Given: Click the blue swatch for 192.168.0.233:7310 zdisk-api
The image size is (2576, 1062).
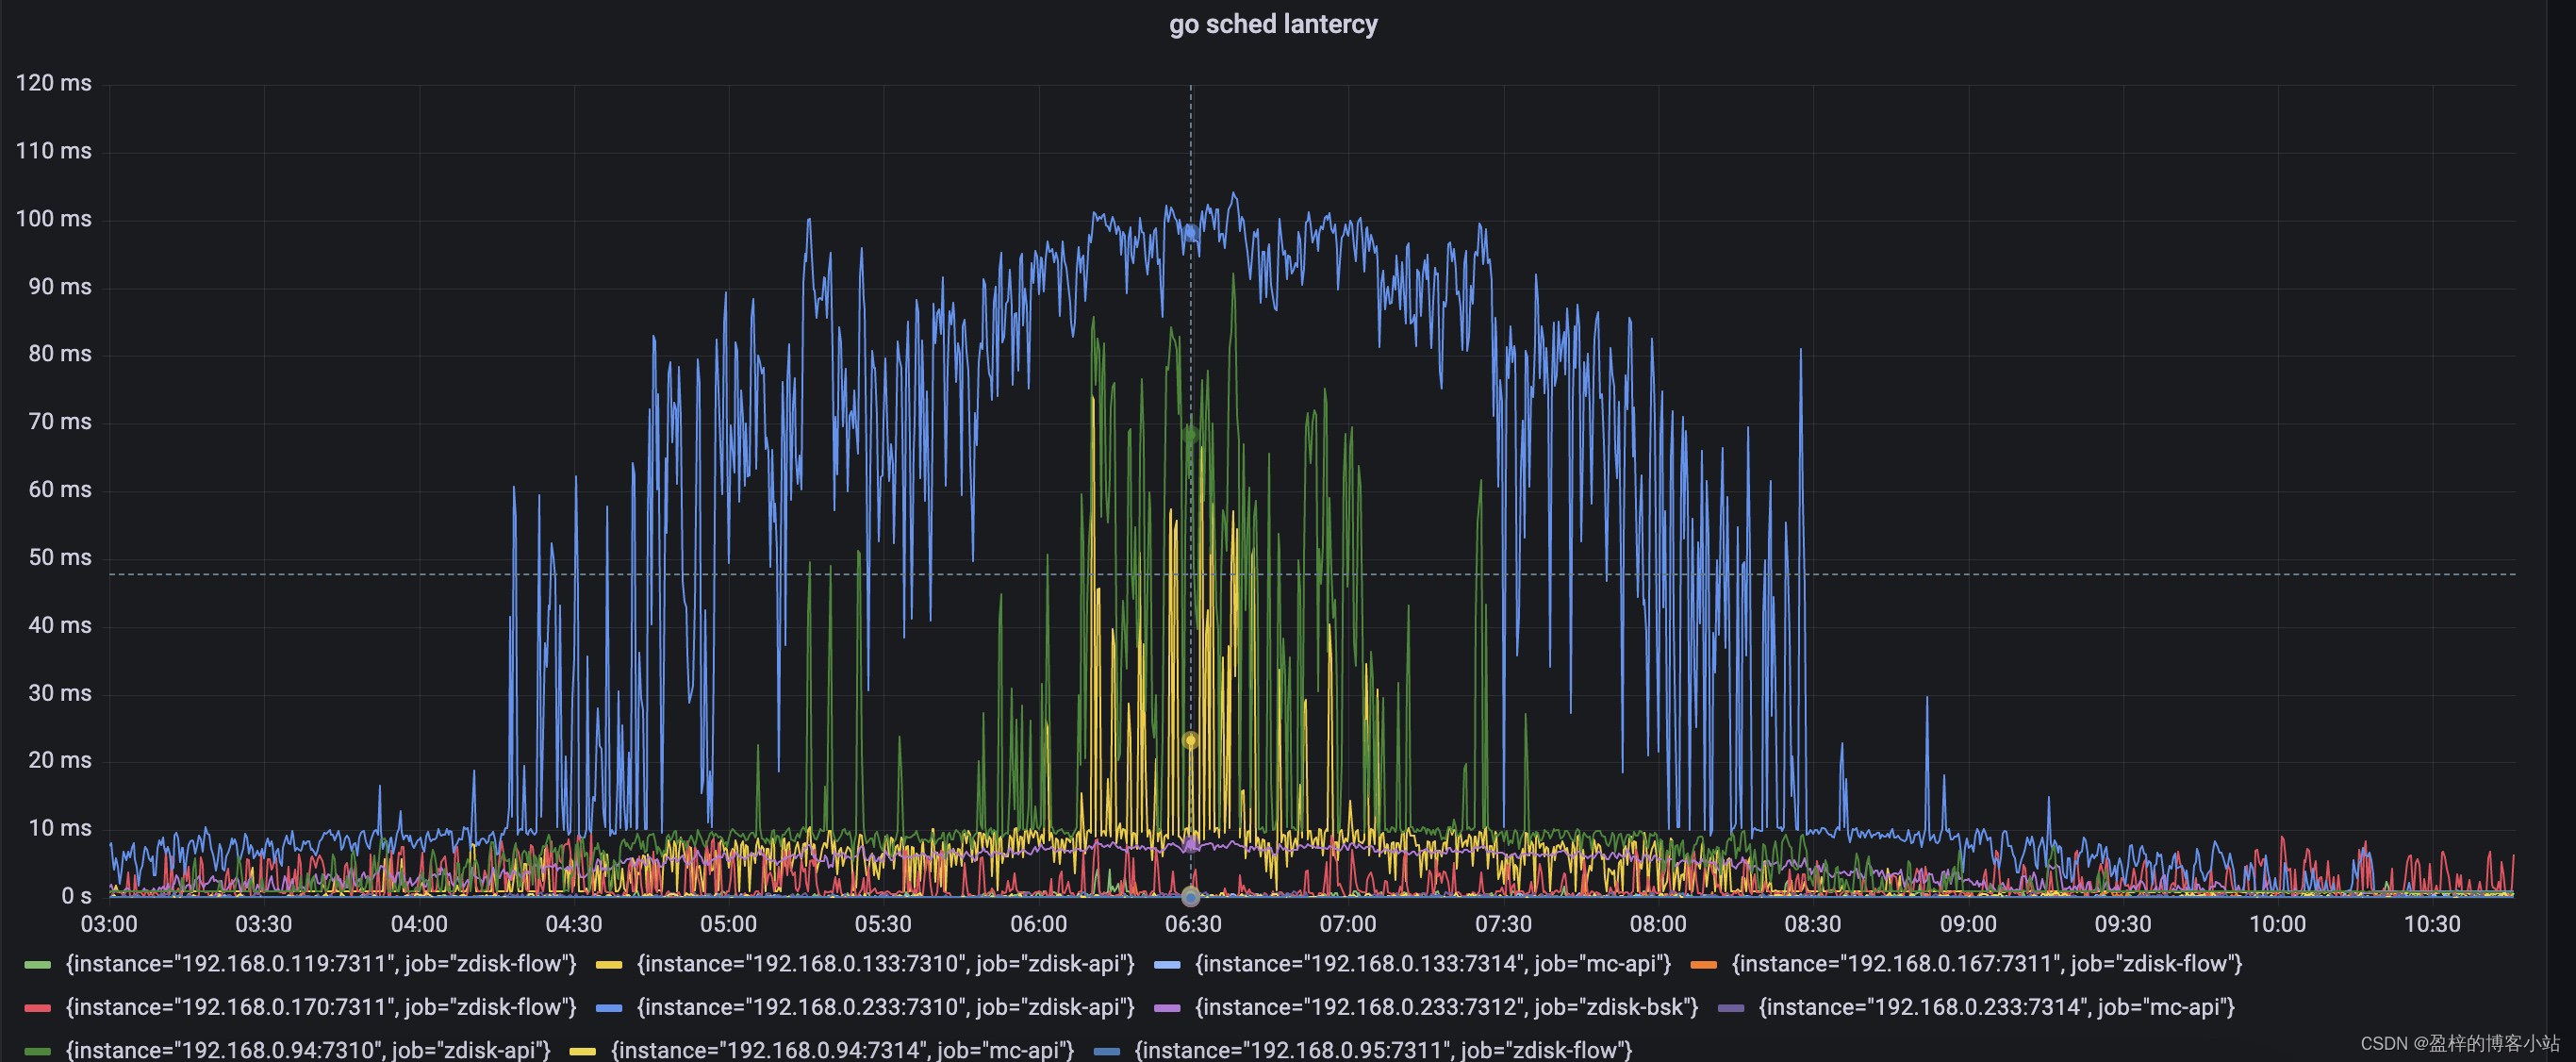Looking at the screenshot, I should (x=609, y=1008).
